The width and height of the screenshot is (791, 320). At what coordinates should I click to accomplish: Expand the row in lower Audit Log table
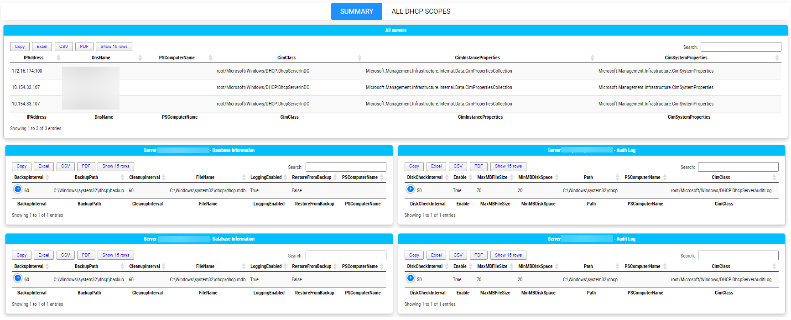tap(410, 278)
